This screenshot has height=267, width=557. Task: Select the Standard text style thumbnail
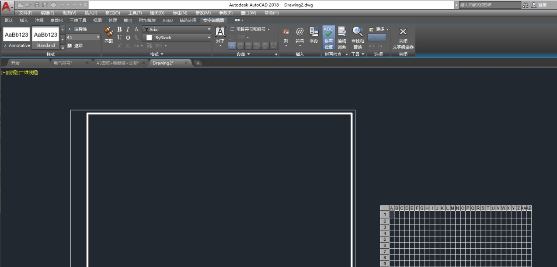(x=45, y=38)
